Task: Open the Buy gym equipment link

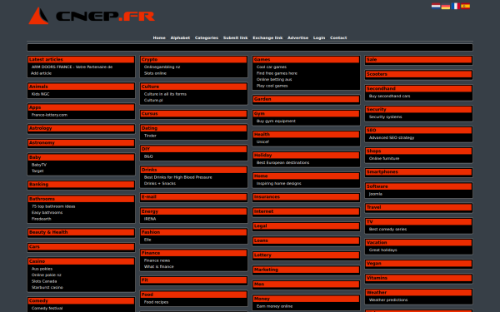Action: click(x=276, y=121)
